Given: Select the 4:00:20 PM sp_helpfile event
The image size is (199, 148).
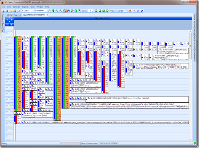Looking at the screenshot, I should [x=137, y=100].
